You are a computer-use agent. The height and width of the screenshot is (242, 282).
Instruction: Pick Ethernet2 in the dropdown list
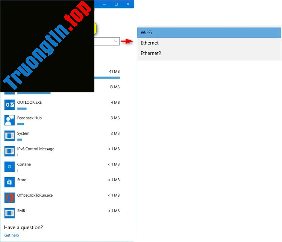coord(209,53)
